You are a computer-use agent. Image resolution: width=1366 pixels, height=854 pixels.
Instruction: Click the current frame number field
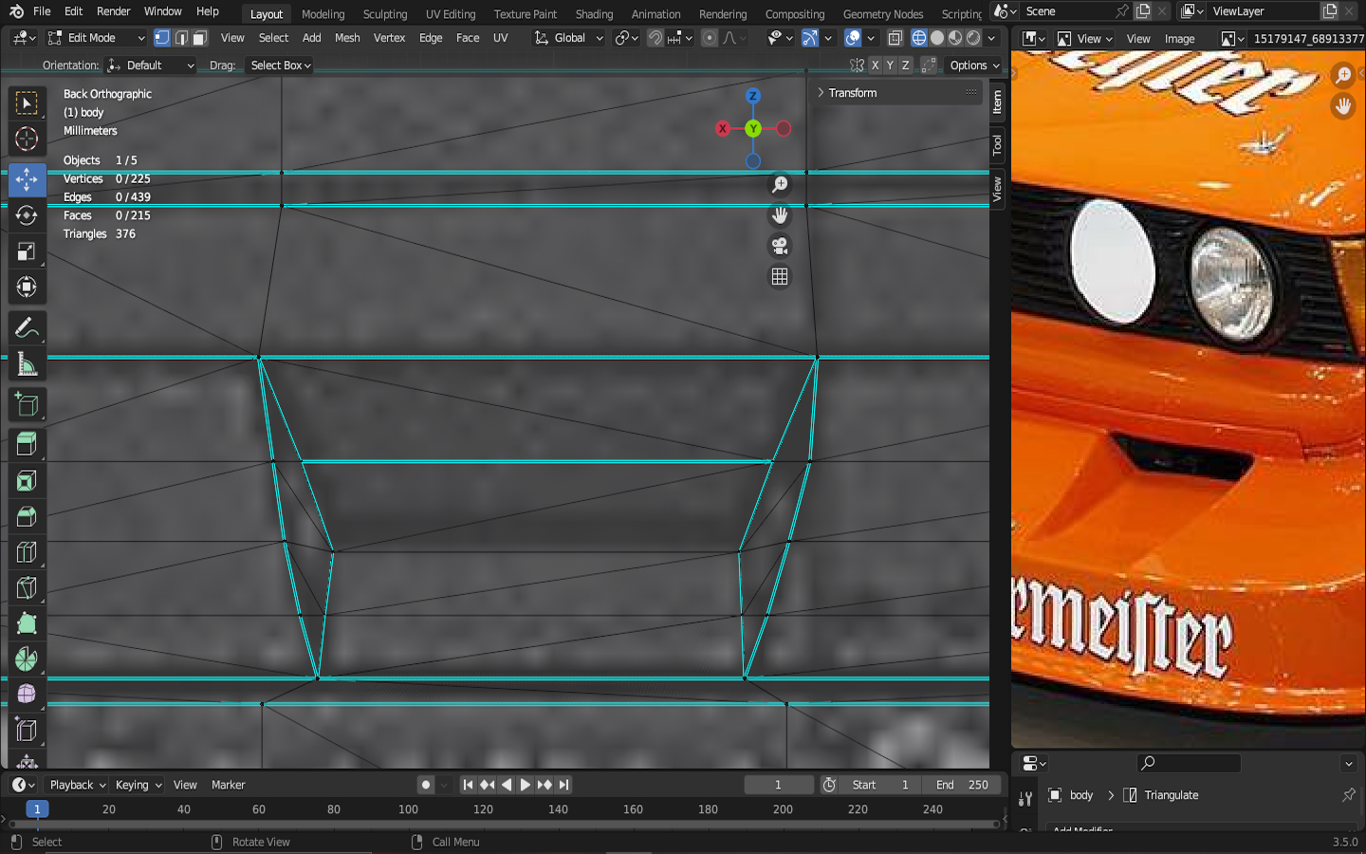pyautogui.click(x=778, y=785)
